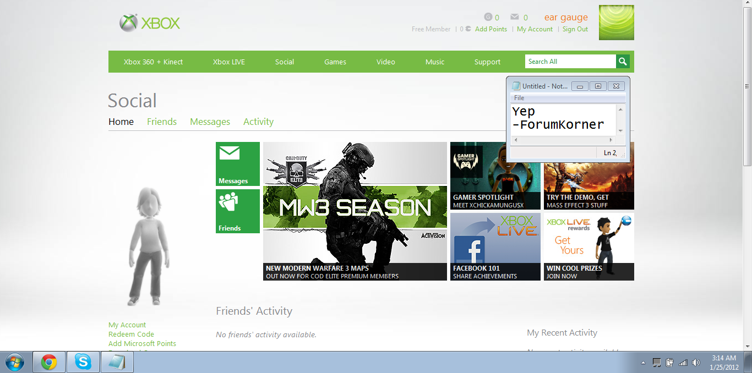Click the Social page heading

132,101
